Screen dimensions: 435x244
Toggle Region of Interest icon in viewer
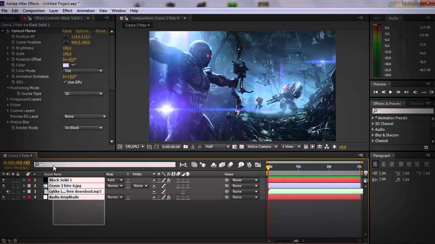click(x=234, y=147)
